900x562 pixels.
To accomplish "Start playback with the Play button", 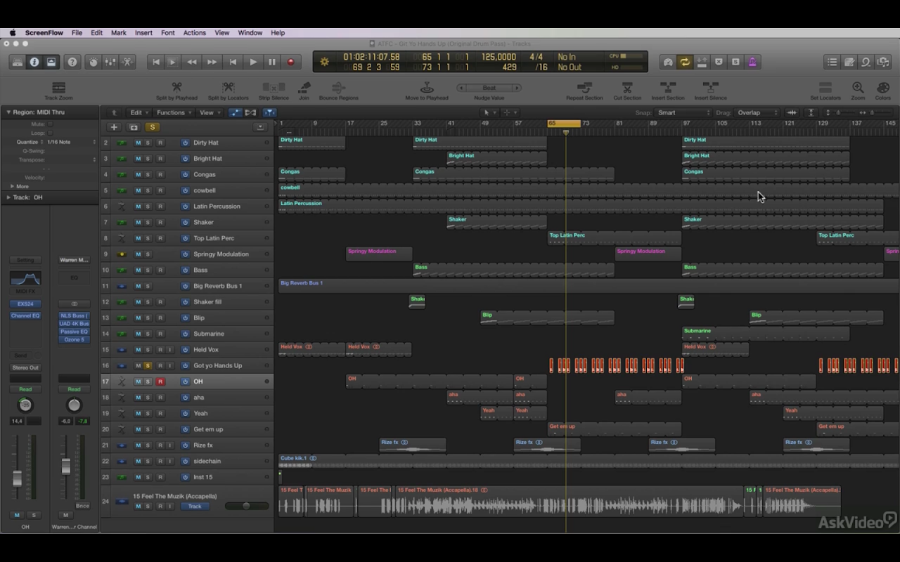I will 253,62.
